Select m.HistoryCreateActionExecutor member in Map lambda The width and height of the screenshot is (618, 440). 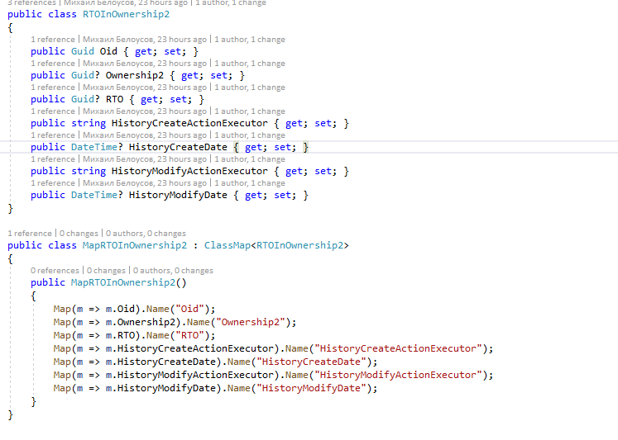189,348
